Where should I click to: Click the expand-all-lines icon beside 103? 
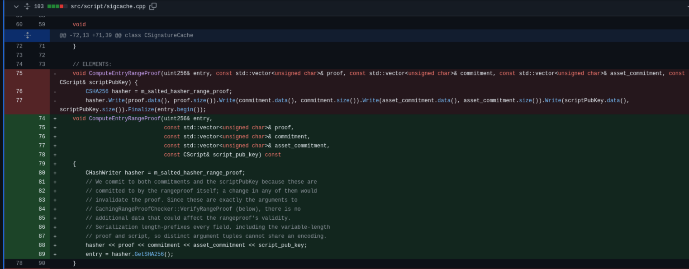pos(27,6)
